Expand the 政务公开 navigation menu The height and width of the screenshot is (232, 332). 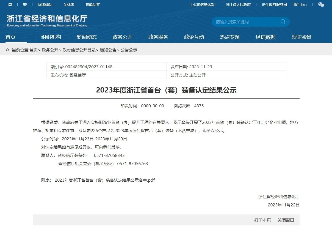tap(123, 37)
